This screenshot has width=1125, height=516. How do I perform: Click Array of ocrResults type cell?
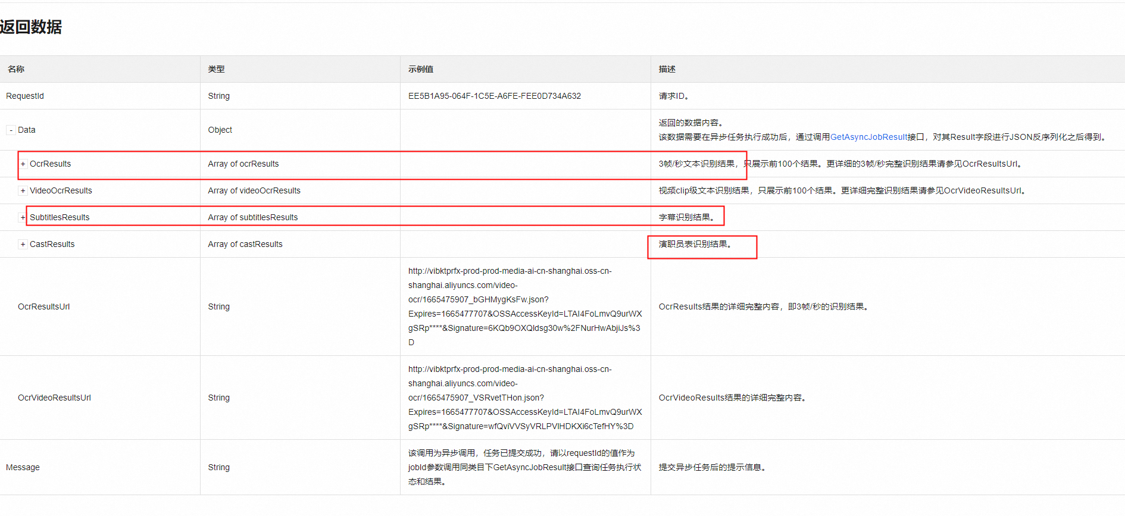[243, 164]
